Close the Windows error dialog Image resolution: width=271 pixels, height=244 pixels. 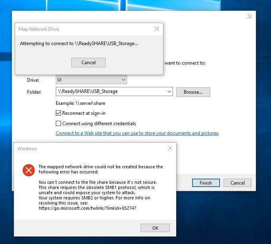click(x=170, y=148)
